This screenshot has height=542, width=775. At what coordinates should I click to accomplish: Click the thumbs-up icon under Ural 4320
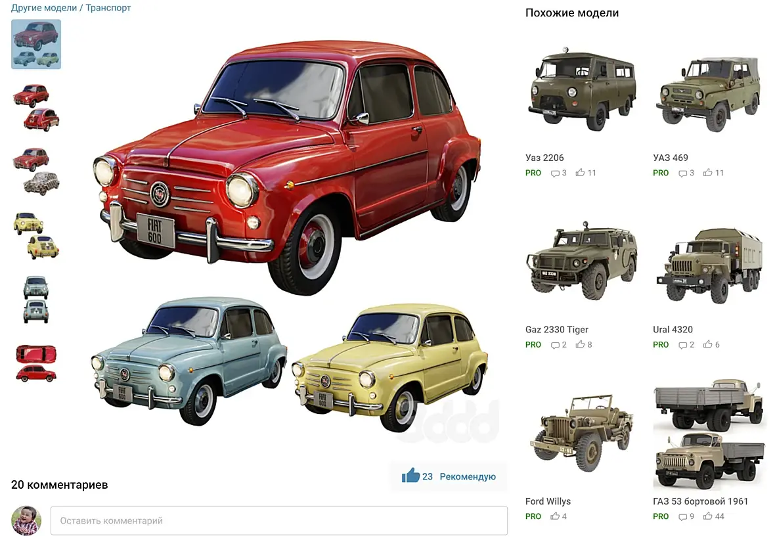pyautogui.click(x=708, y=344)
